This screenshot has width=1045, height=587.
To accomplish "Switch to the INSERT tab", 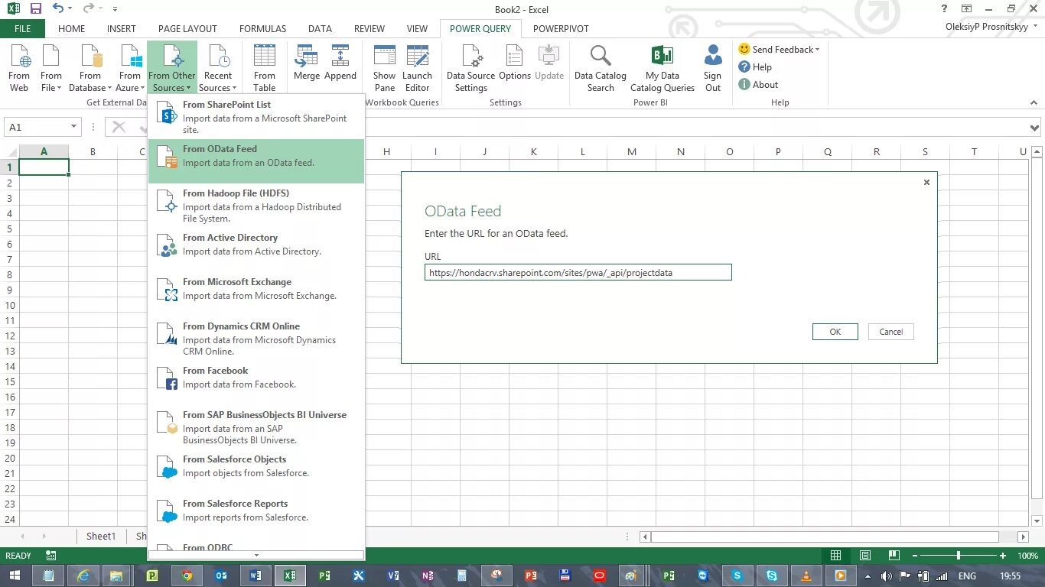I will coord(122,28).
